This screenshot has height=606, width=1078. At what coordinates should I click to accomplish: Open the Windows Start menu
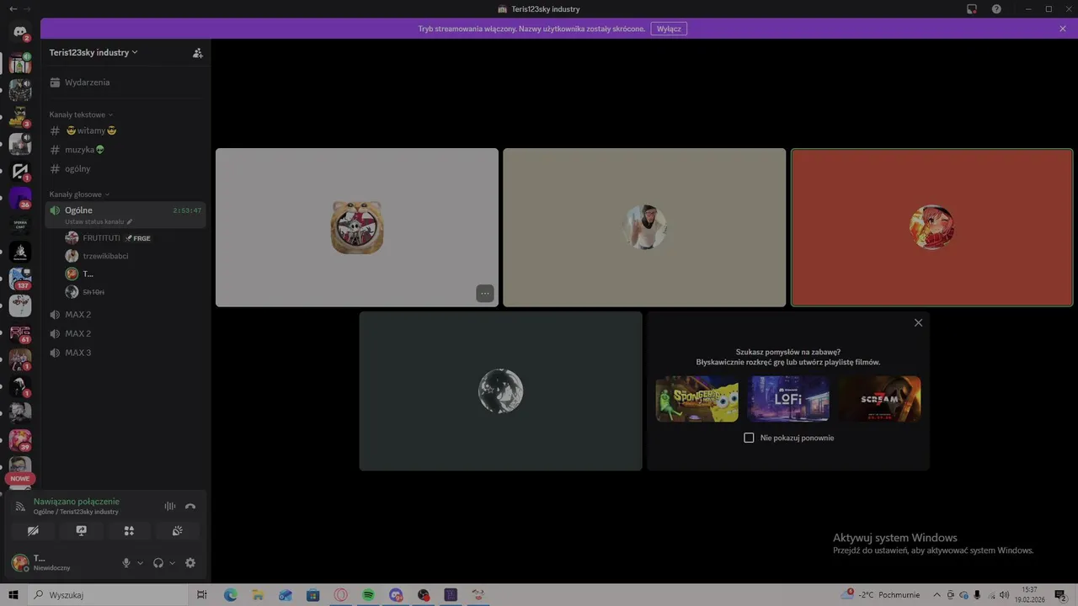(x=13, y=595)
